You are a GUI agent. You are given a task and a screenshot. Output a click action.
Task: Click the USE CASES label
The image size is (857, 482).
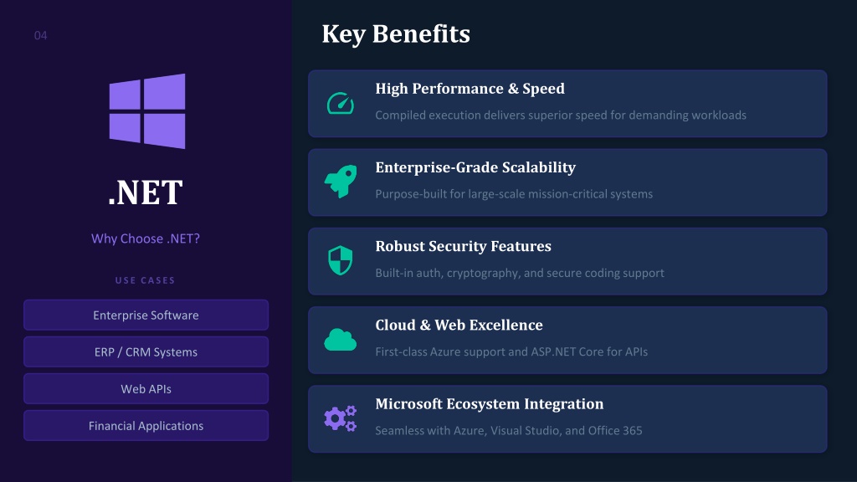click(146, 280)
